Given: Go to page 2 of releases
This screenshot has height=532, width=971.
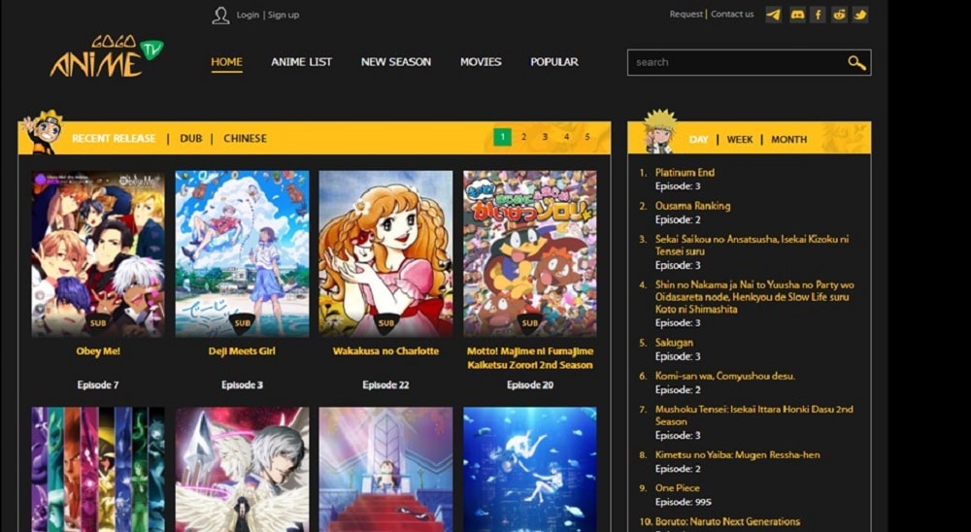Looking at the screenshot, I should [524, 137].
